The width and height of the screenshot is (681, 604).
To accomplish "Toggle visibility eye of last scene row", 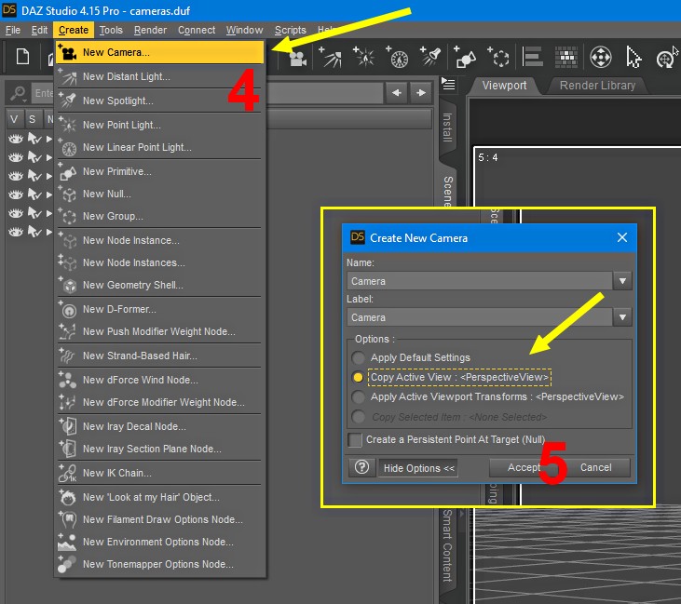I will pos(16,232).
